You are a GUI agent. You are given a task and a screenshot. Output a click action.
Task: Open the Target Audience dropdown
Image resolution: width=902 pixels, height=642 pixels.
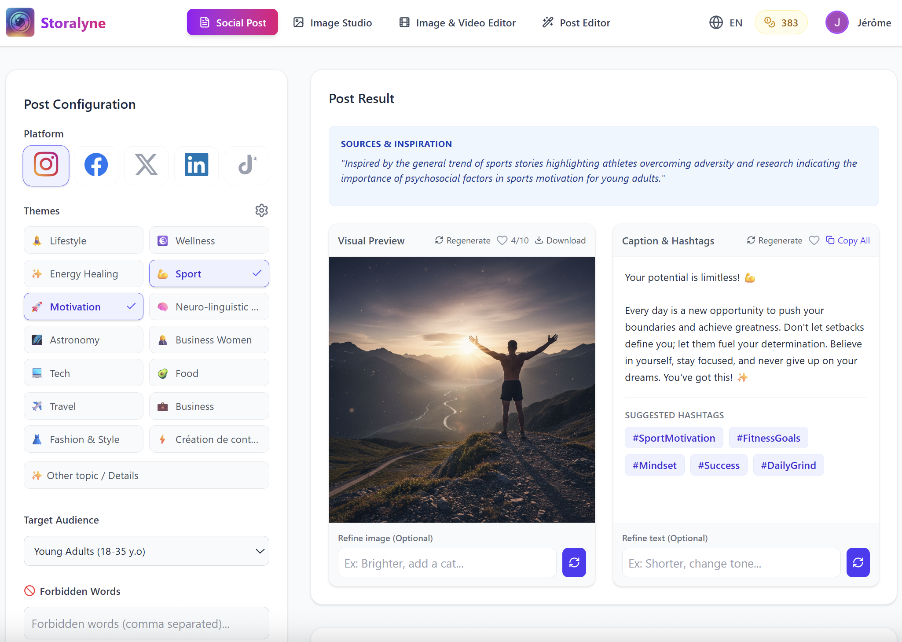pyautogui.click(x=146, y=551)
